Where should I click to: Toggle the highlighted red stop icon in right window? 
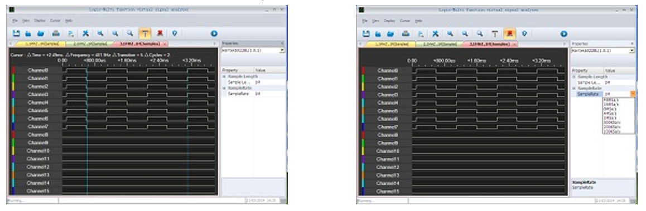click(x=510, y=34)
